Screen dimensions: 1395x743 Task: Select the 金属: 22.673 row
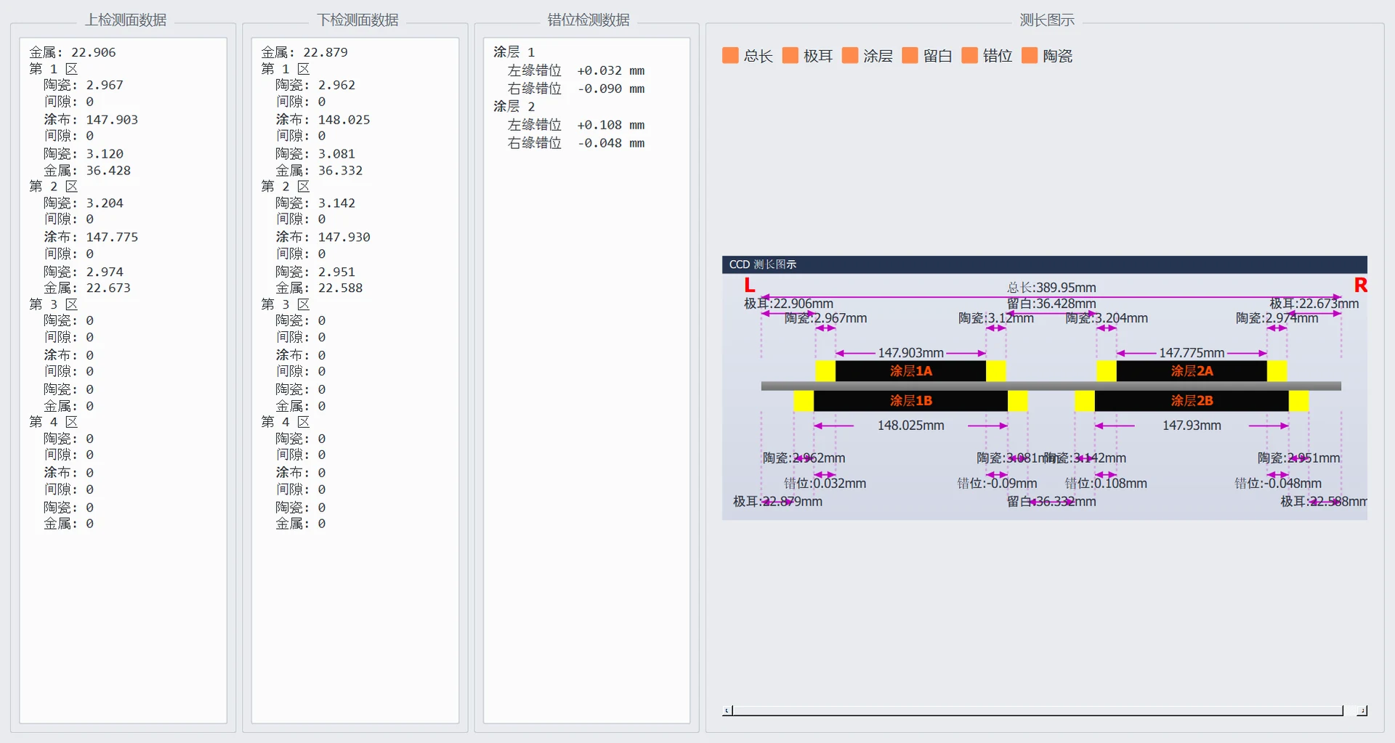[x=87, y=288]
